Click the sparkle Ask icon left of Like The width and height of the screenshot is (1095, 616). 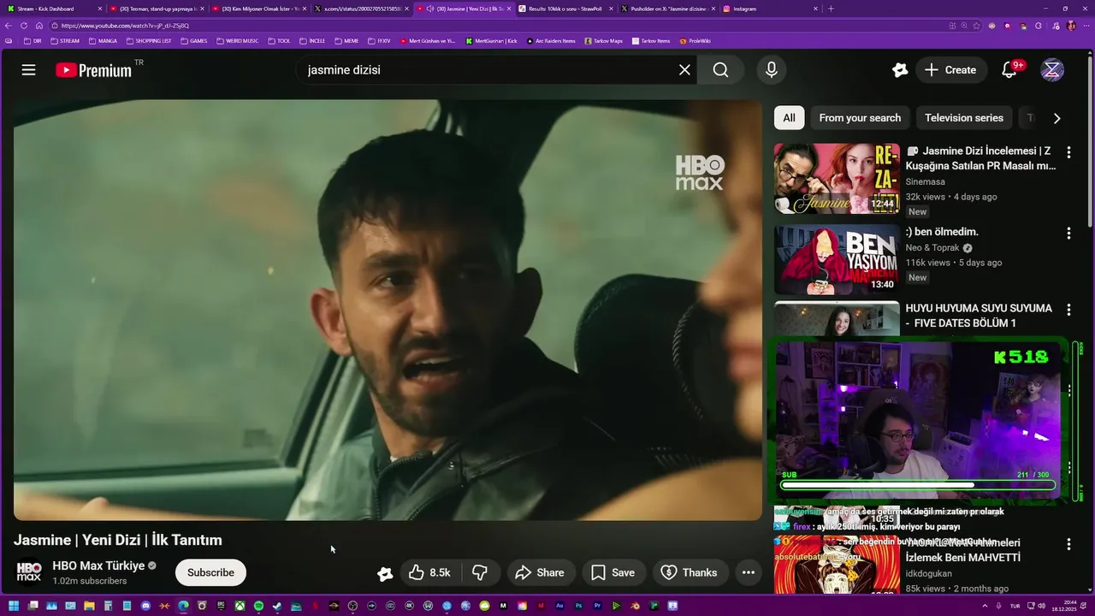coord(385,573)
